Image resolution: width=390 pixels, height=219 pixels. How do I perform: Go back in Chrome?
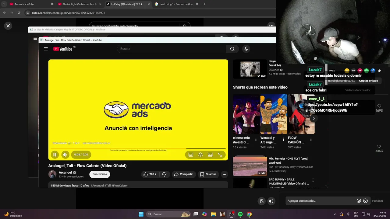point(4,13)
